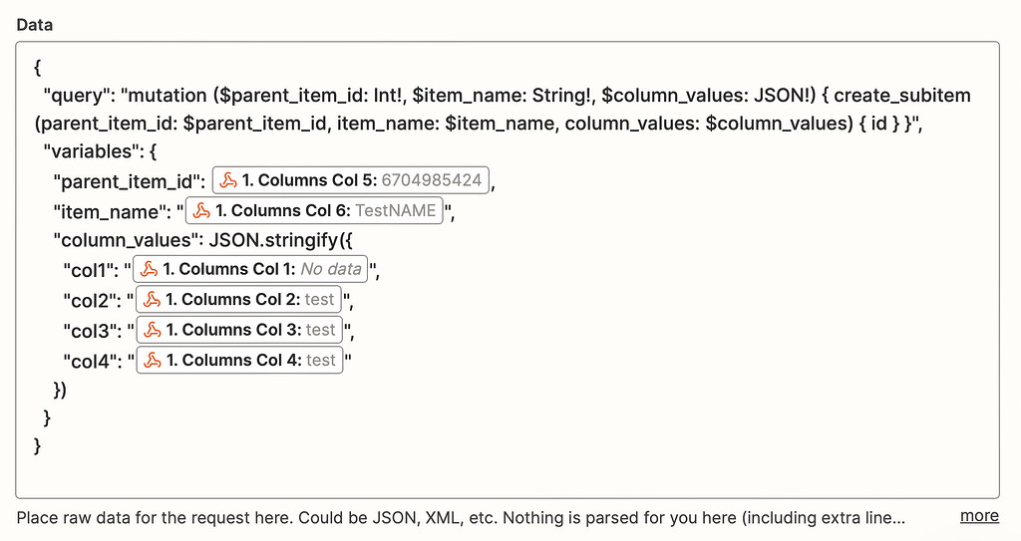Click the webhook icon in Col 6 pill
Viewport: 1021px width, 541px height.
tap(202, 211)
